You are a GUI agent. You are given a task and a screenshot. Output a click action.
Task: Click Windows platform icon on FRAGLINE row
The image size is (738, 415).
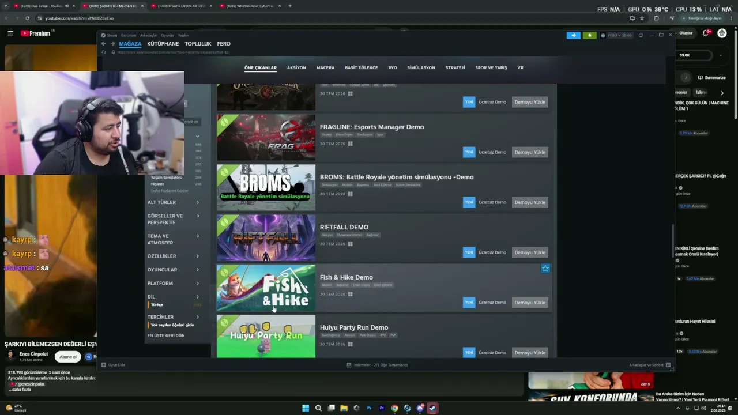(350, 144)
